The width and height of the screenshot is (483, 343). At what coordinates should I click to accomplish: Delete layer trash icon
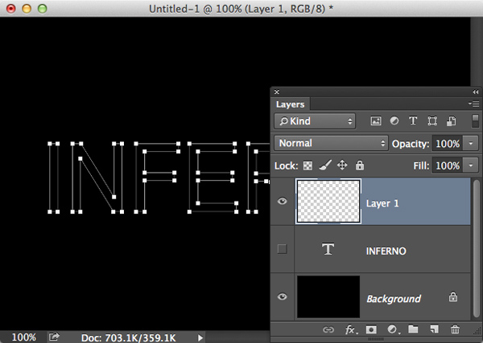455,329
